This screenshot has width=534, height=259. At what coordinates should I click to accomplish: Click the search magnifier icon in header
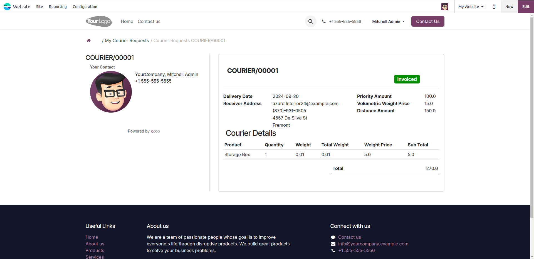310,21
